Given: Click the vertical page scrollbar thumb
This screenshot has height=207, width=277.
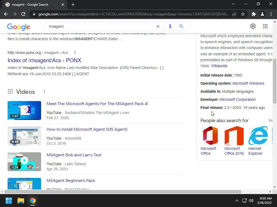Looking at the screenshot, I should click(275, 81).
